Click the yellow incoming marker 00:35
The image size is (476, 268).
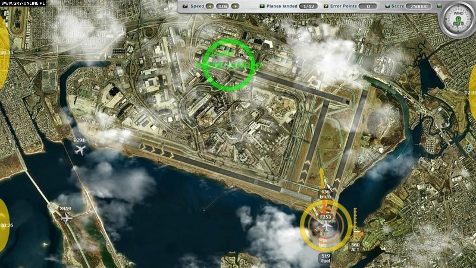(x=4, y=53)
